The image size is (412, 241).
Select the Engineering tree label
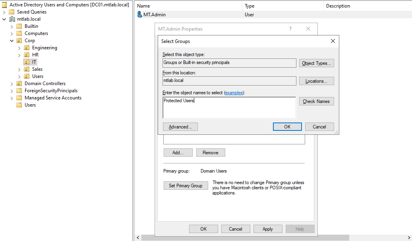tap(44, 48)
